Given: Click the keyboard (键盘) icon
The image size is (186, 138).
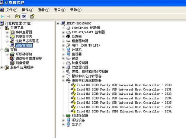Looking at the screenshot, I should click(x=68, y=58).
